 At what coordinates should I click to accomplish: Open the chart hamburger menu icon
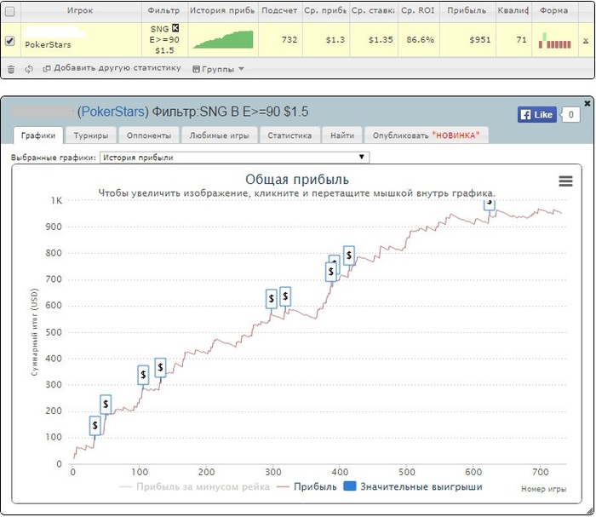point(565,181)
